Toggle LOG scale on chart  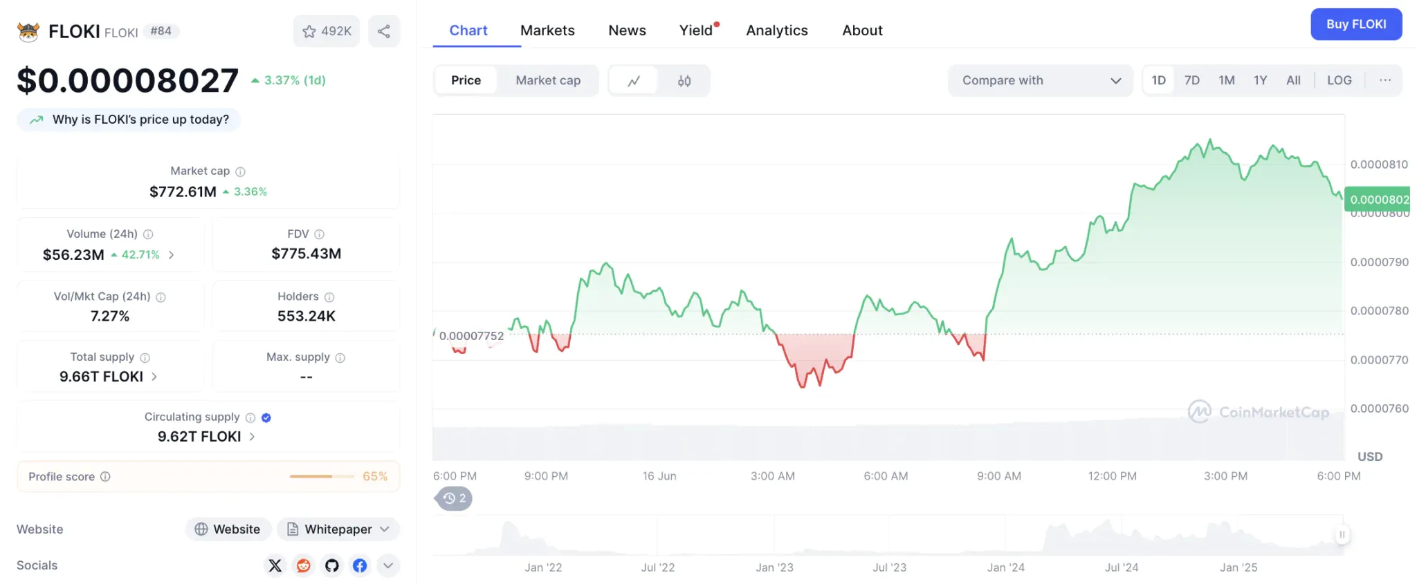pos(1339,80)
